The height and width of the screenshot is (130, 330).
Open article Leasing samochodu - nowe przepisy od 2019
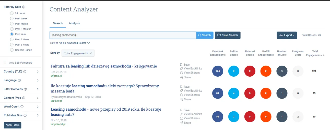106,112
